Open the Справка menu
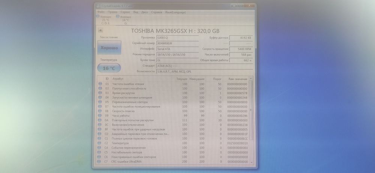Image resolution: width=375 pixels, height=173 pixels. (x=156, y=12)
